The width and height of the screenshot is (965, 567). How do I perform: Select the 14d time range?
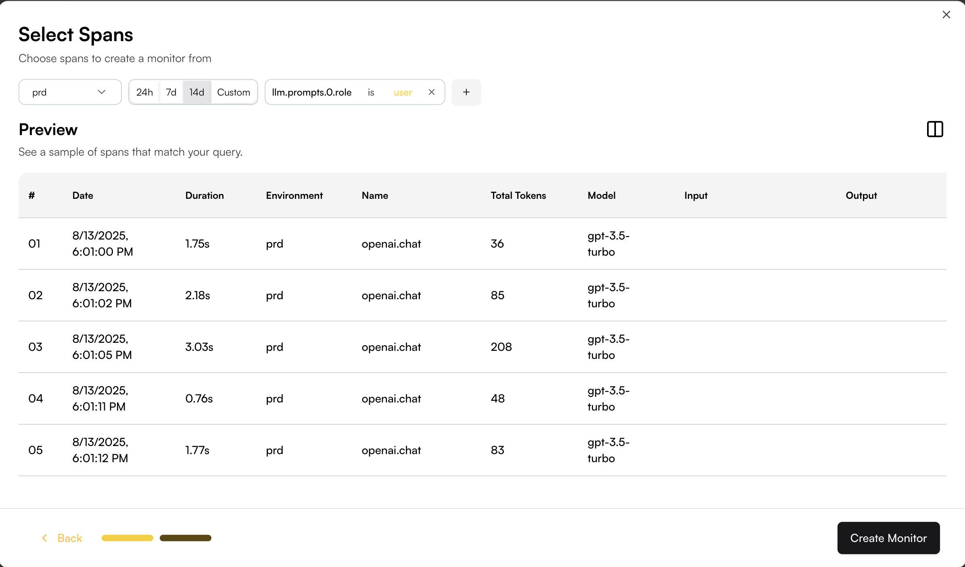[x=196, y=92]
